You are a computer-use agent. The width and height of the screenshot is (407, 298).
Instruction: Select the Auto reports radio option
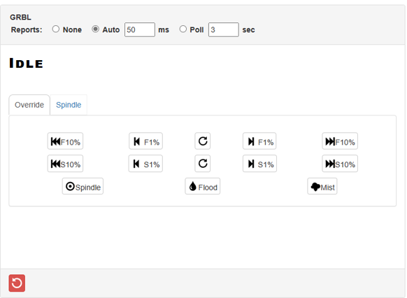point(95,29)
